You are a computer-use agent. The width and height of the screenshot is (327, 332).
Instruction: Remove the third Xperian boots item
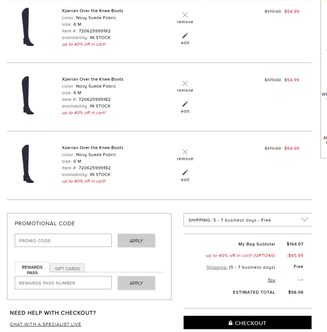185,154
